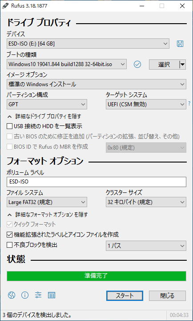This screenshot has height=321, width=193.
Task: Open ファイル システム Large FAT32 dropdown
Action: click(x=47, y=202)
